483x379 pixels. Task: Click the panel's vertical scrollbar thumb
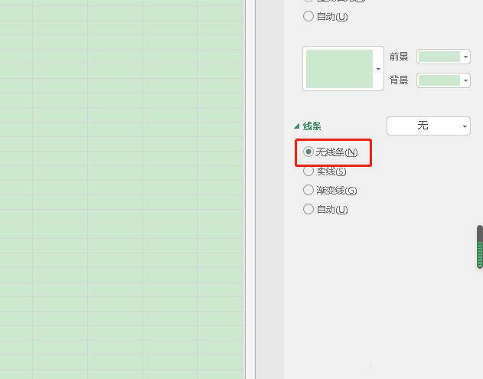pyautogui.click(x=480, y=247)
